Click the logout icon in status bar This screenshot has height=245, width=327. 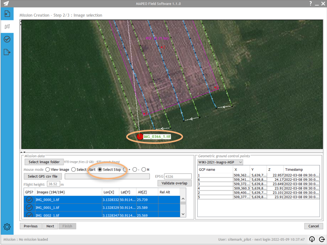[322, 239]
